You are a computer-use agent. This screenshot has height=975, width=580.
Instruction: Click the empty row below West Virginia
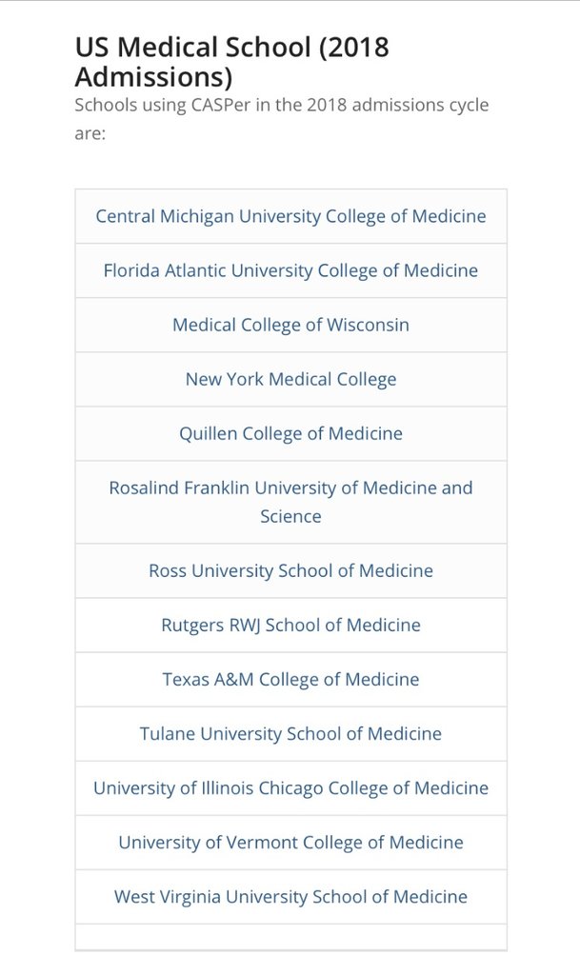coord(290,936)
